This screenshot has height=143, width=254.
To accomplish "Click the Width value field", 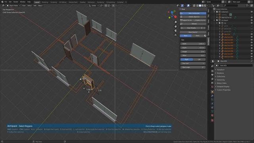I will 193,44.
